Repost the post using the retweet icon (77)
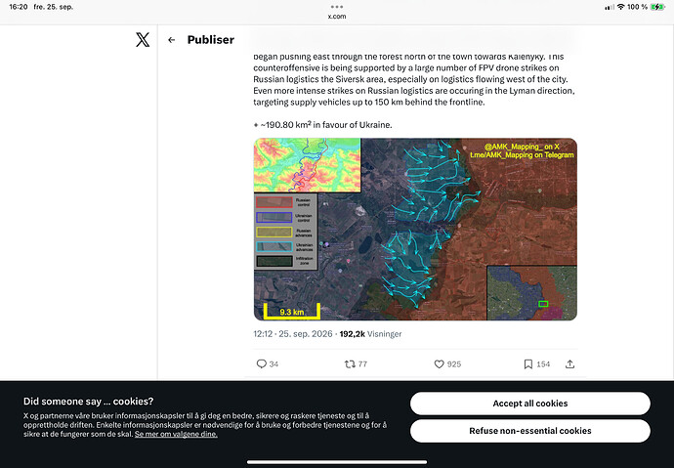 click(350, 364)
